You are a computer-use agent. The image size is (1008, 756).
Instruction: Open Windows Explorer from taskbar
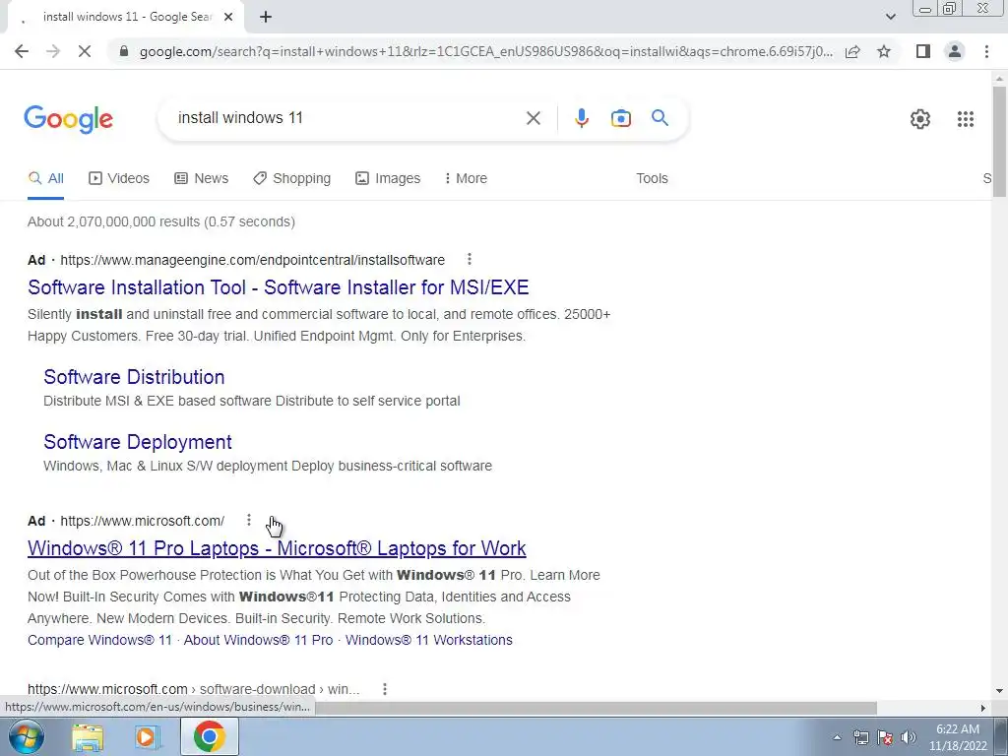coord(88,736)
